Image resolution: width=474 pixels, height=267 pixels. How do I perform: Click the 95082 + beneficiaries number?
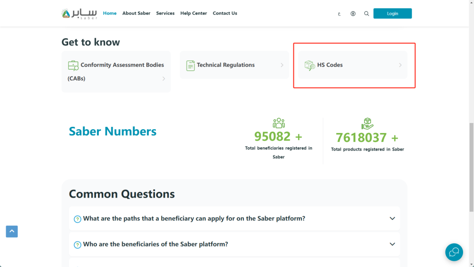[x=278, y=137]
